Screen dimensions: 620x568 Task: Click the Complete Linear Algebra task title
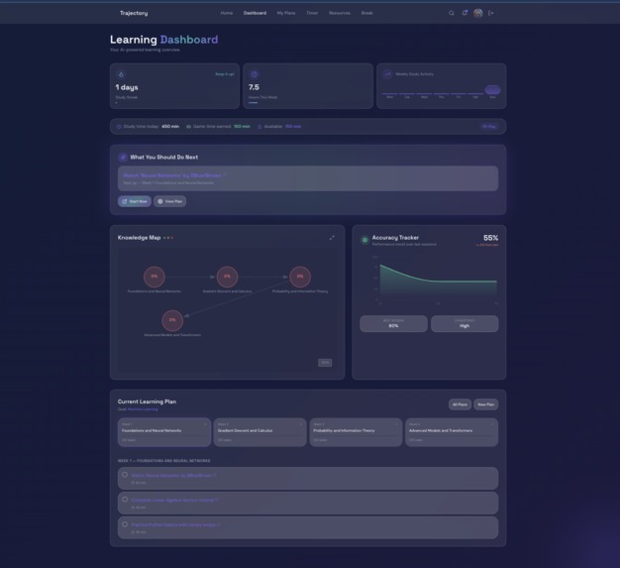tap(172, 500)
